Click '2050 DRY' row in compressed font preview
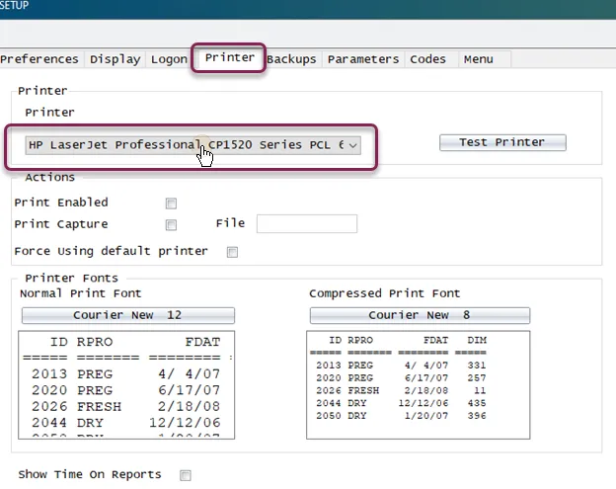This screenshot has width=616, height=489. [x=401, y=416]
